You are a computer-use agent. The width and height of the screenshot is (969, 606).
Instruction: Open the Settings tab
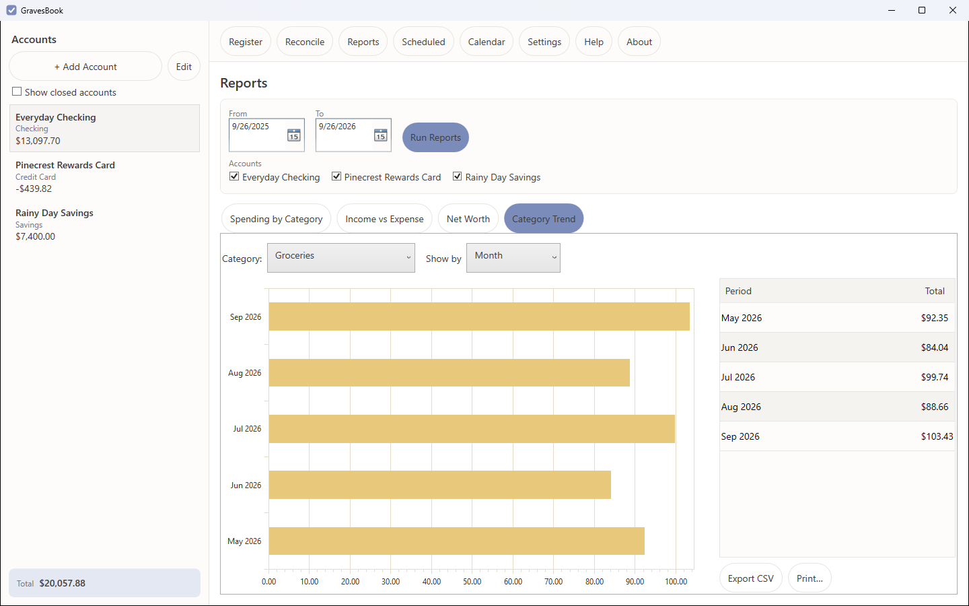[x=544, y=42]
